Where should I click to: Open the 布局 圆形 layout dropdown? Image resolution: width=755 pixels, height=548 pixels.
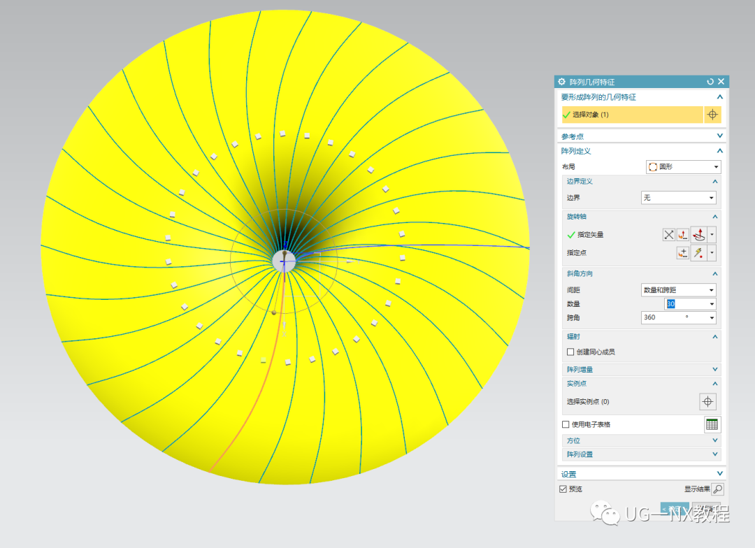click(x=683, y=166)
